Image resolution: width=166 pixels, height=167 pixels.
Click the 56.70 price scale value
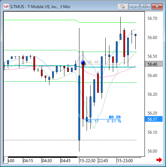pos(152,18)
